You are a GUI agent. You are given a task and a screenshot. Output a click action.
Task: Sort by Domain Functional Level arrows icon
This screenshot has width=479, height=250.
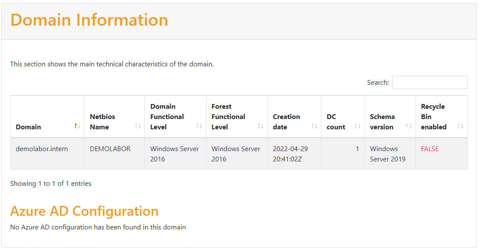(199, 126)
